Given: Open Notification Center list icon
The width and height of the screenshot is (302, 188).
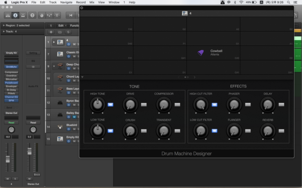Looking at the screenshot, I should click(295, 2).
